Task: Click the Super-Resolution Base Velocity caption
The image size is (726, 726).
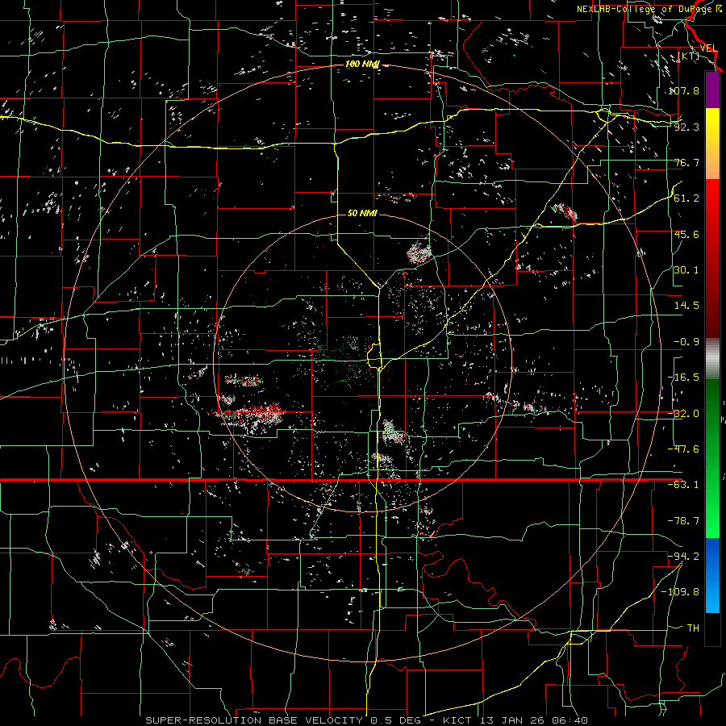Action: point(367,720)
